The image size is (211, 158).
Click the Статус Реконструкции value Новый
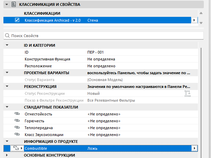click(x=94, y=93)
